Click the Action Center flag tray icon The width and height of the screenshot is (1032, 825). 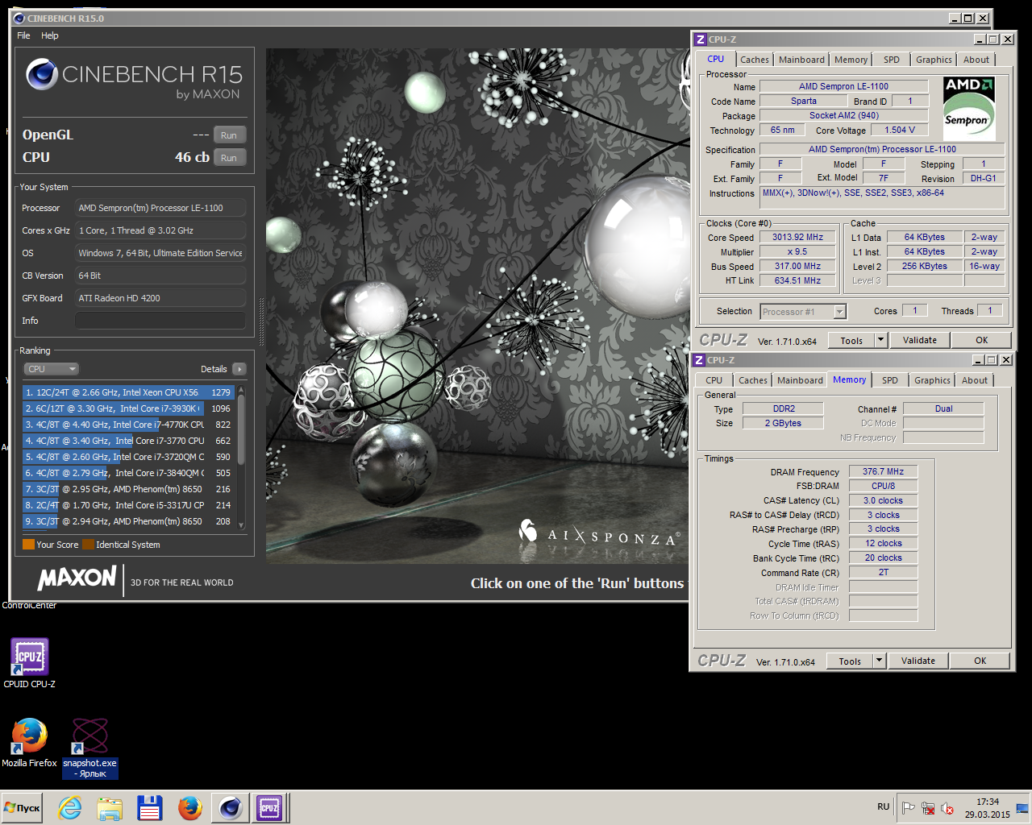click(908, 808)
